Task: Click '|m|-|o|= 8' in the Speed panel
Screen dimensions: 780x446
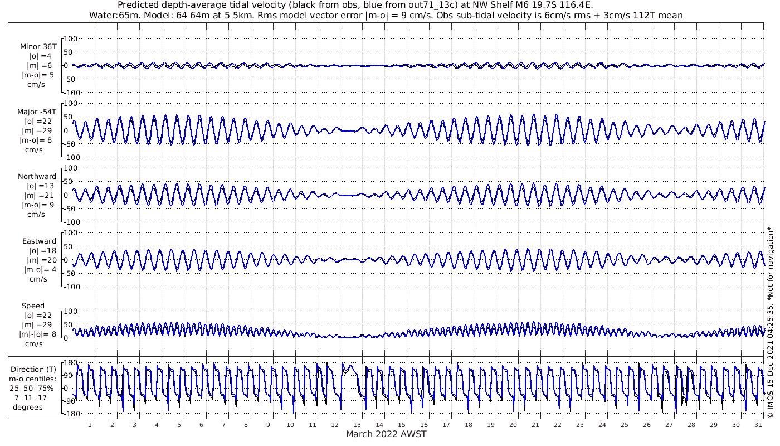Action: pos(37,334)
